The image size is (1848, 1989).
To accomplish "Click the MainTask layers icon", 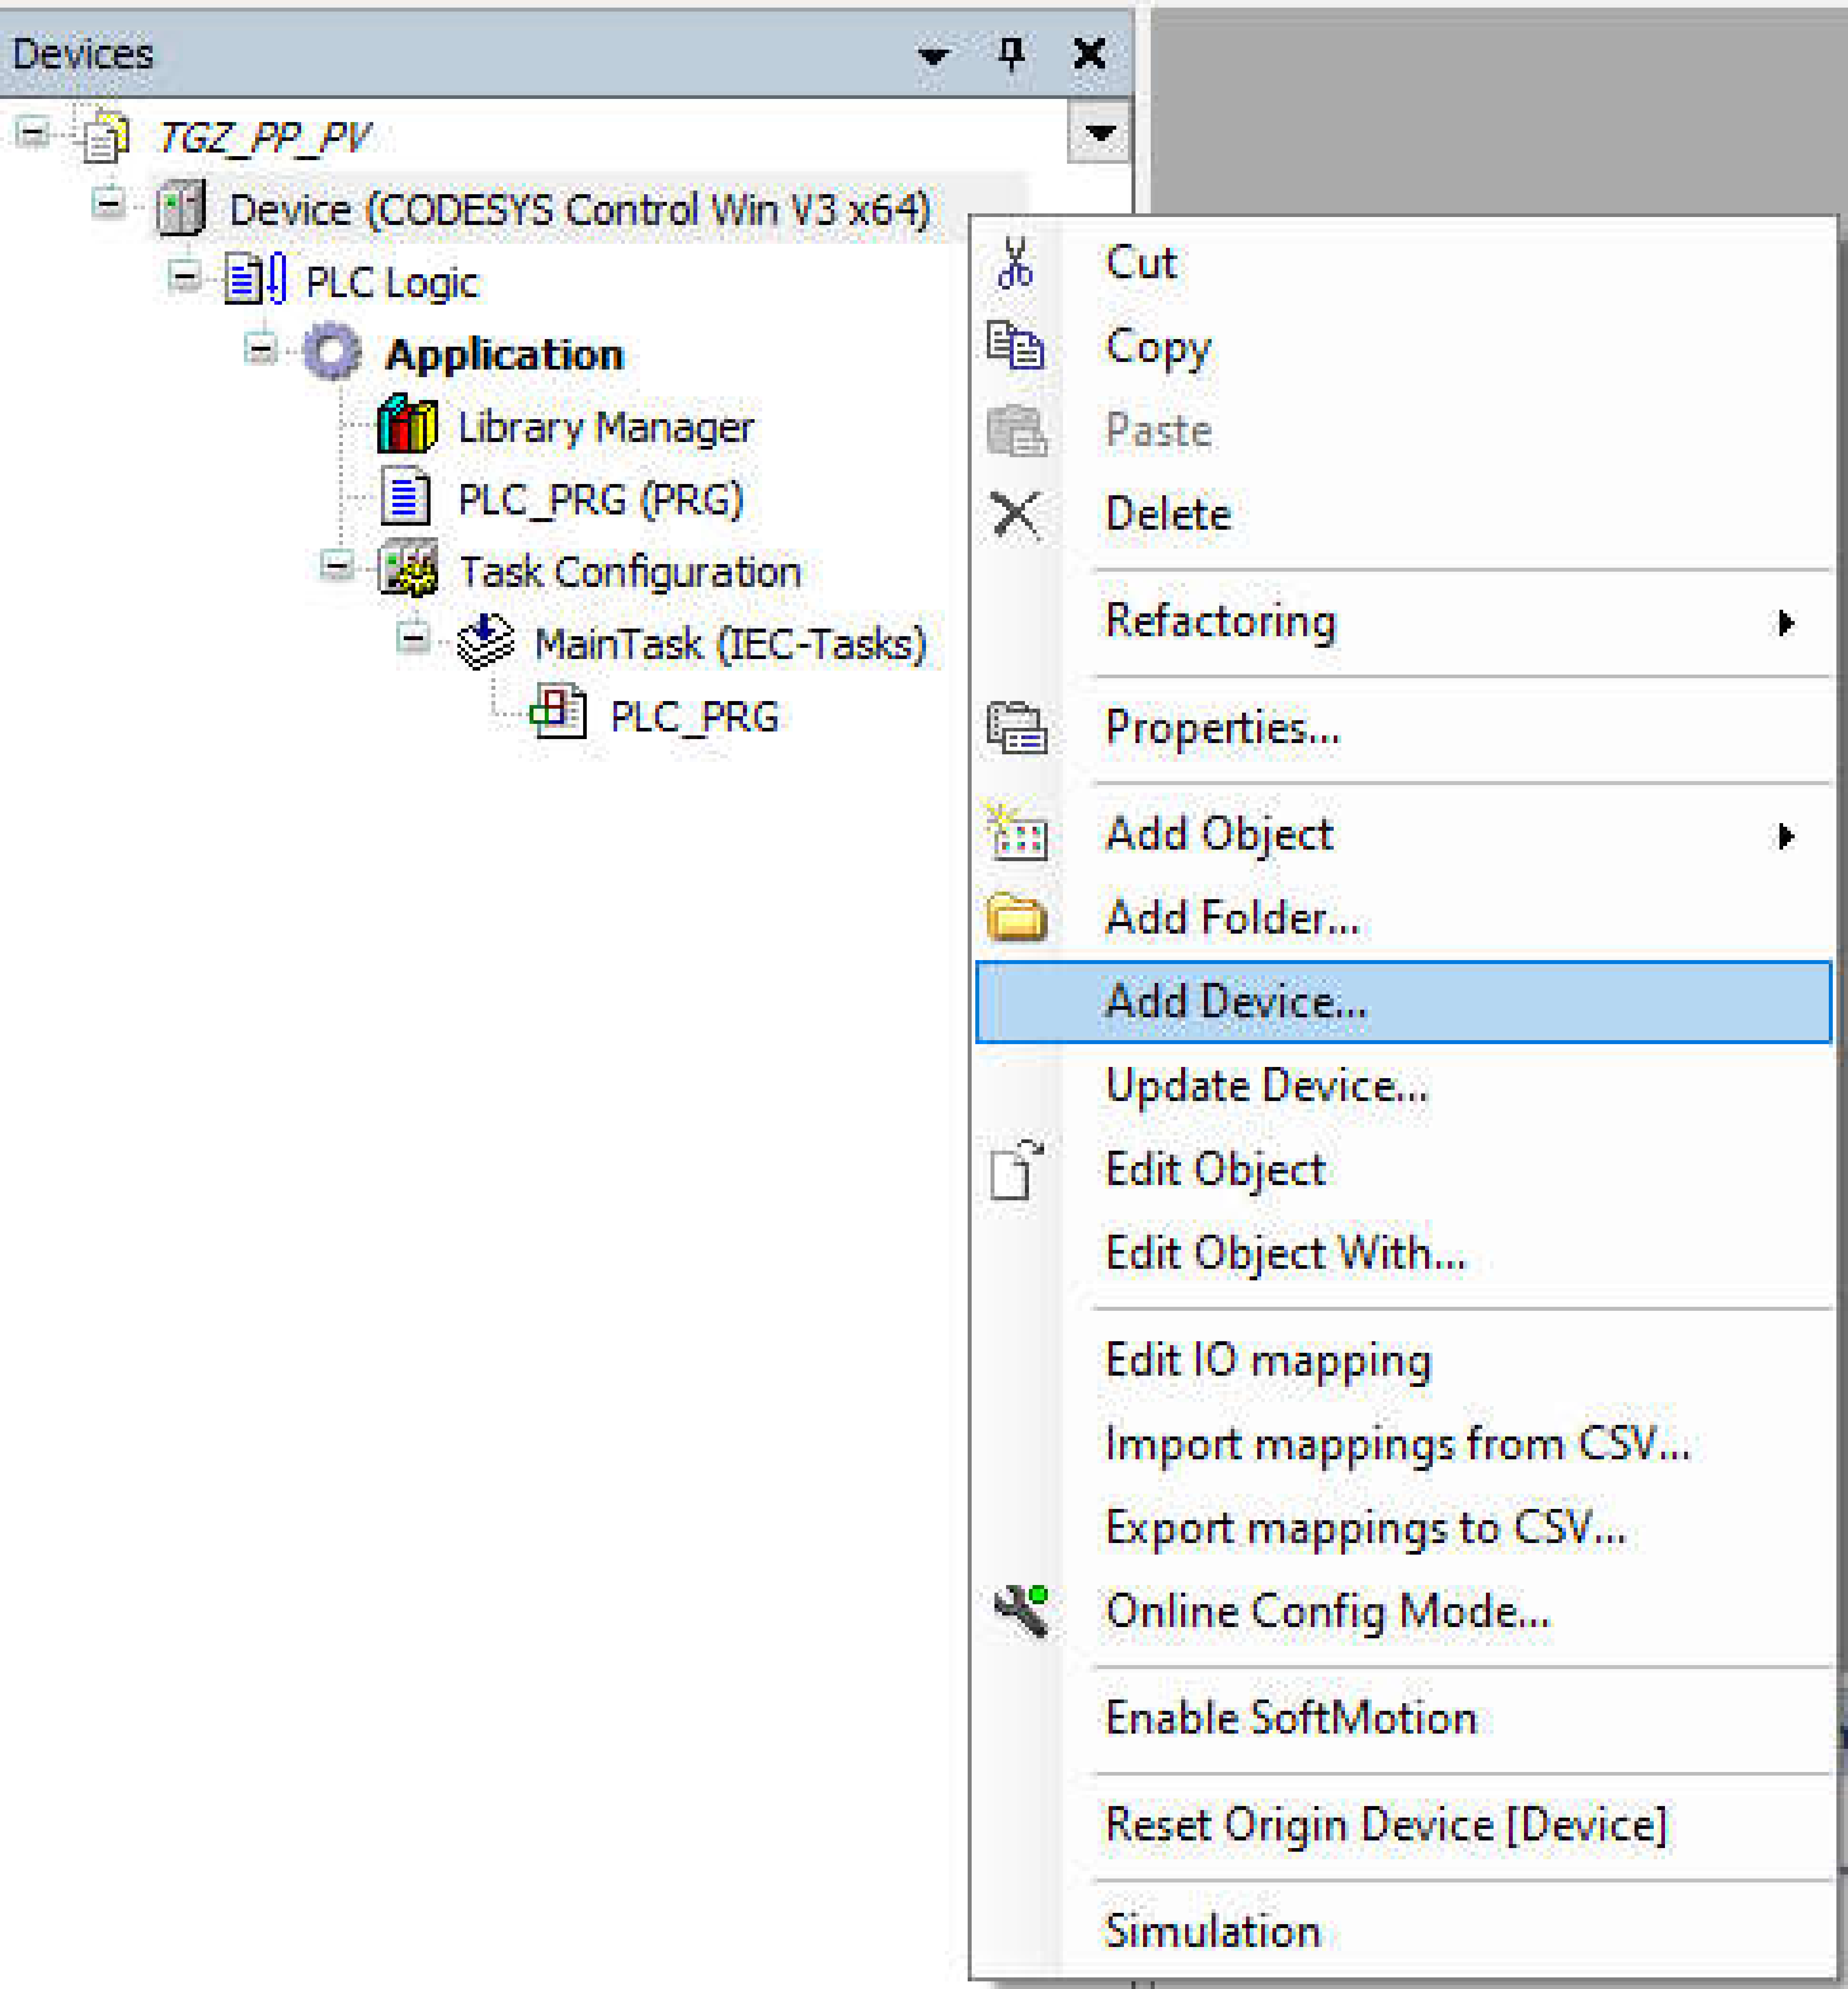I will point(485,642).
